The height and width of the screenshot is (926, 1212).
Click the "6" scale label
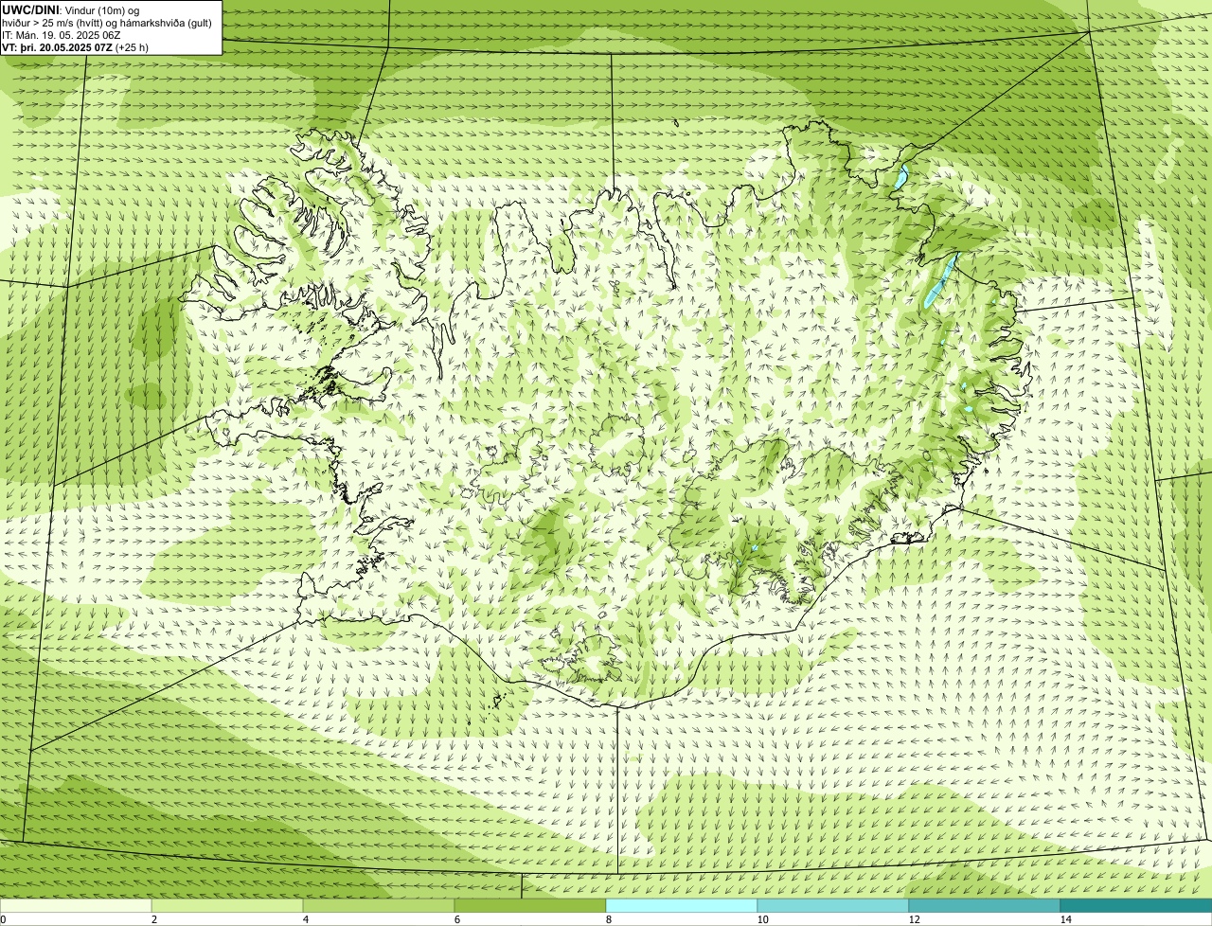pyautogui.click(x=456, y=919)
